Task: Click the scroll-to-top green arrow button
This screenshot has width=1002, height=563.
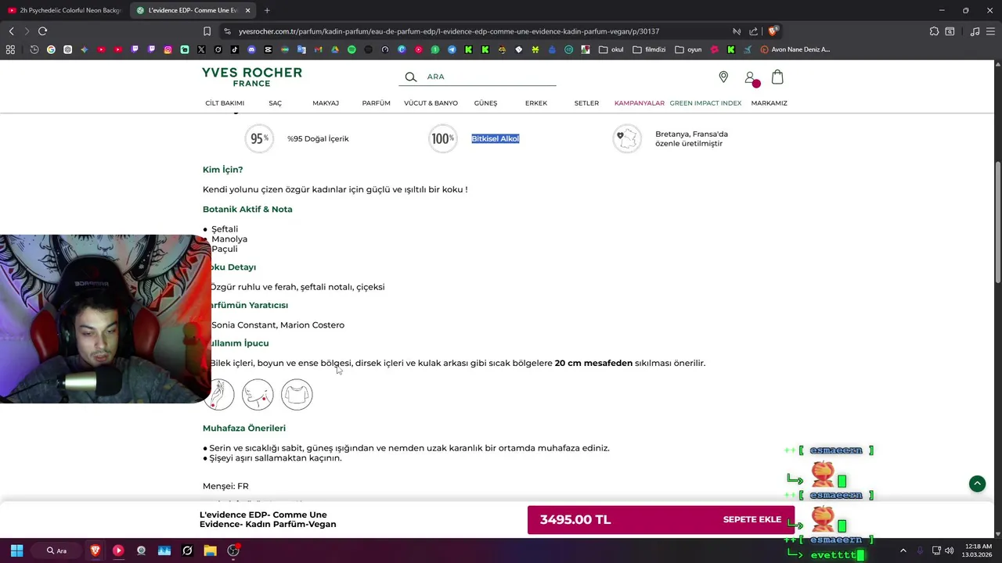Action: [977, 484]
